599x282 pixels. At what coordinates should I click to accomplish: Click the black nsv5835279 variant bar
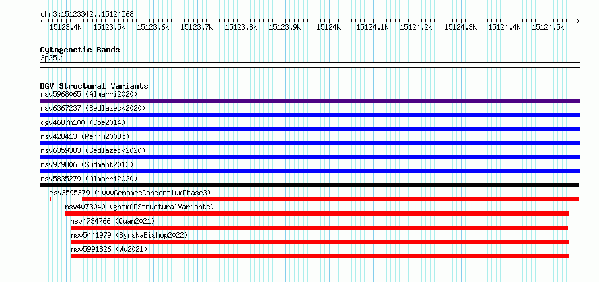[x=310, y=185]
